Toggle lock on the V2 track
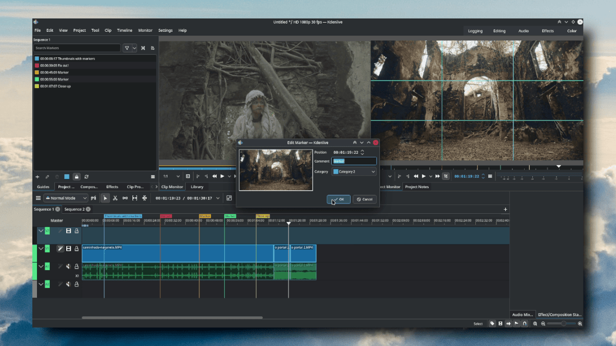Viewport: 616px width, 346px height. (76, 231)
